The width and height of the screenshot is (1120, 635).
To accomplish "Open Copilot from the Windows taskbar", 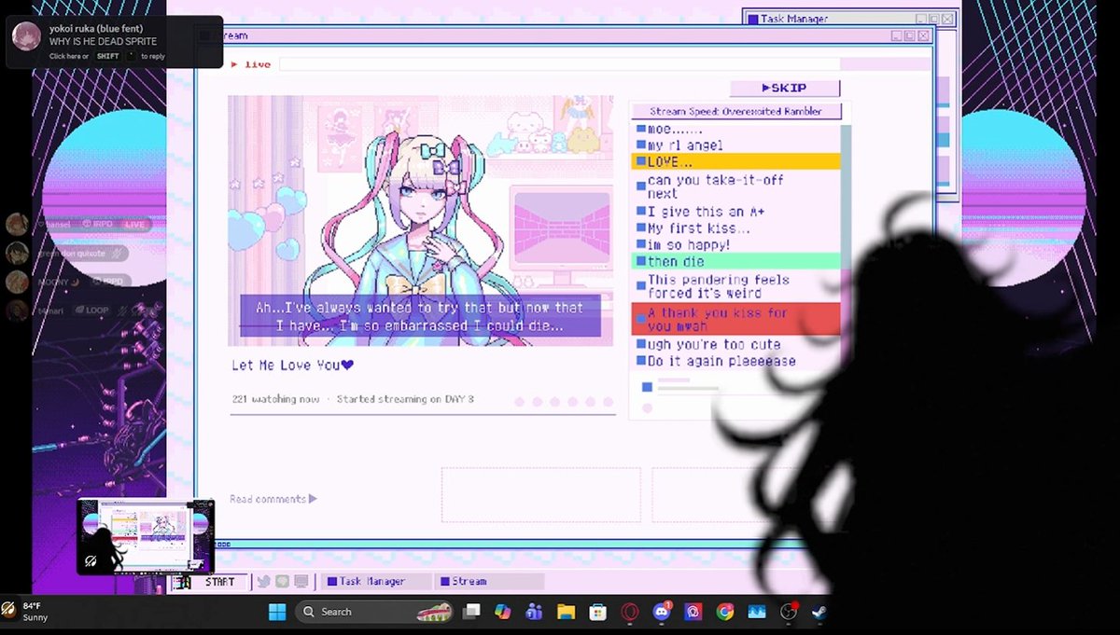I will pos(503,612).
